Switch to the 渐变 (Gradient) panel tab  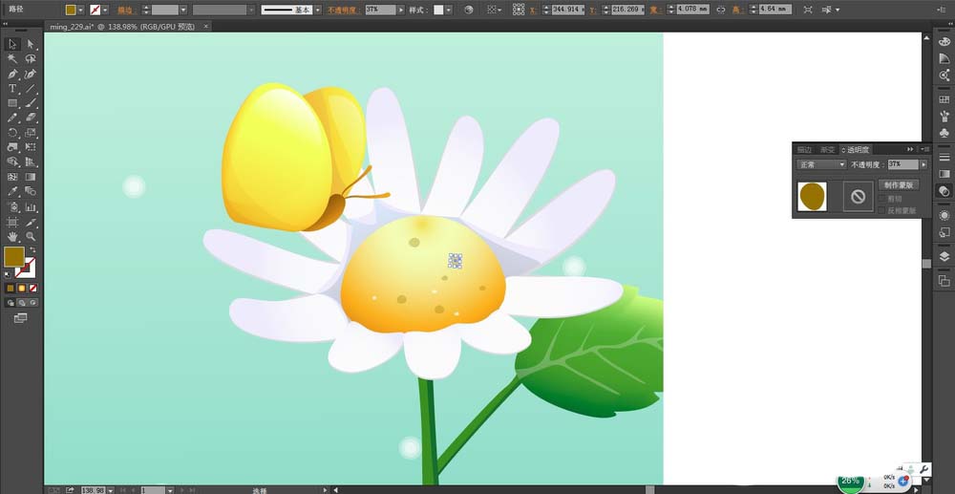[x=827, y=149]
